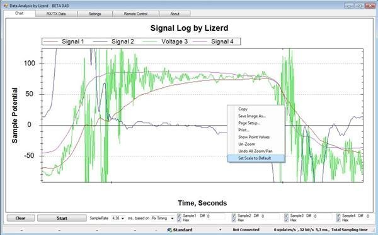Screen dimensions: 378x235
Task: Click the Signal 1 legend entry
Action: 64,41
